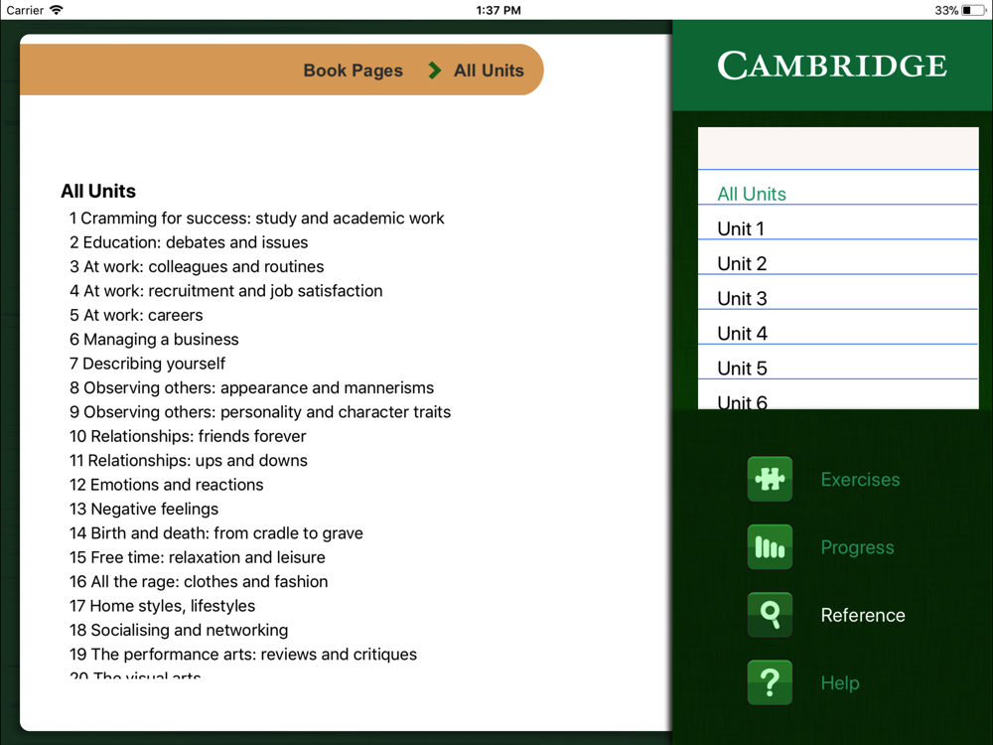This screenshot has width=993, height=745.
Task: Open '8 Observing others: appearance and mannerisms'
Action: pos(252,387)
